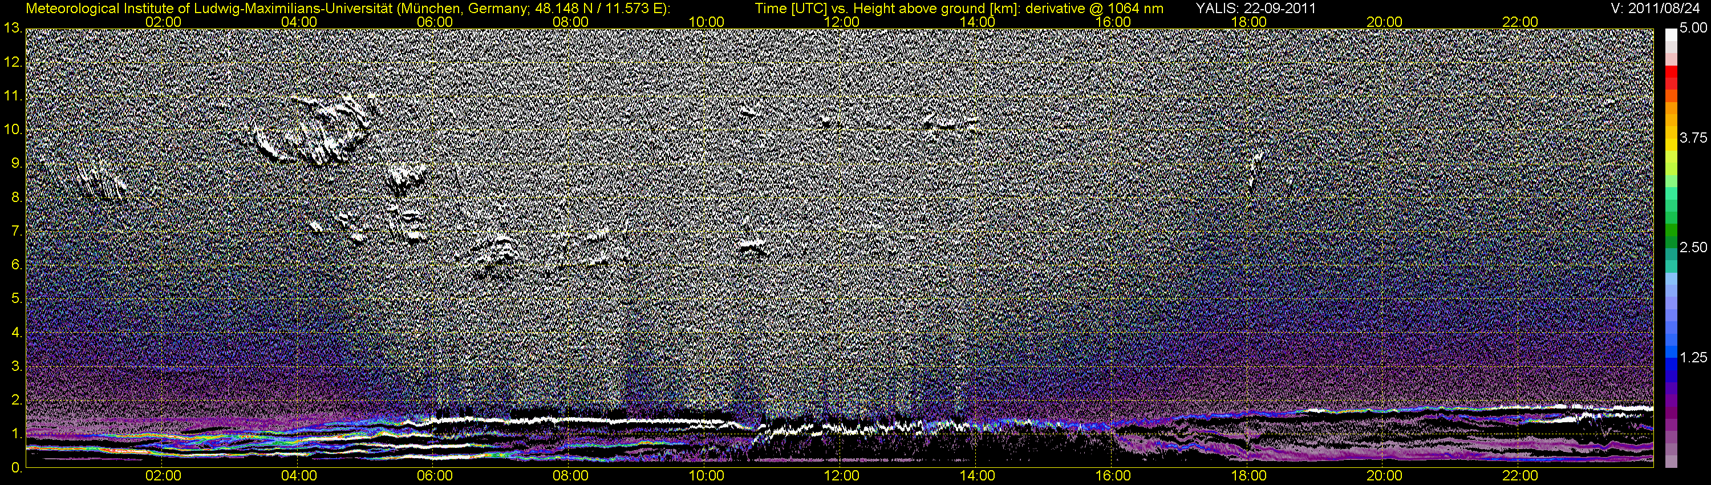Click the 10 km height axis label
This screenshot has height=485, width=1711.
pos(13,130)
